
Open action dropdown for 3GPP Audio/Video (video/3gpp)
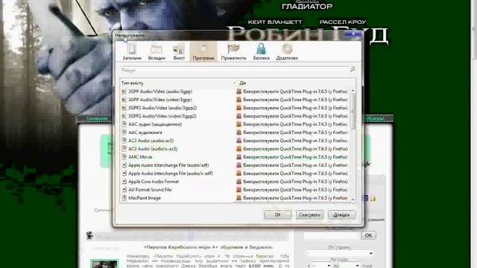293,100
